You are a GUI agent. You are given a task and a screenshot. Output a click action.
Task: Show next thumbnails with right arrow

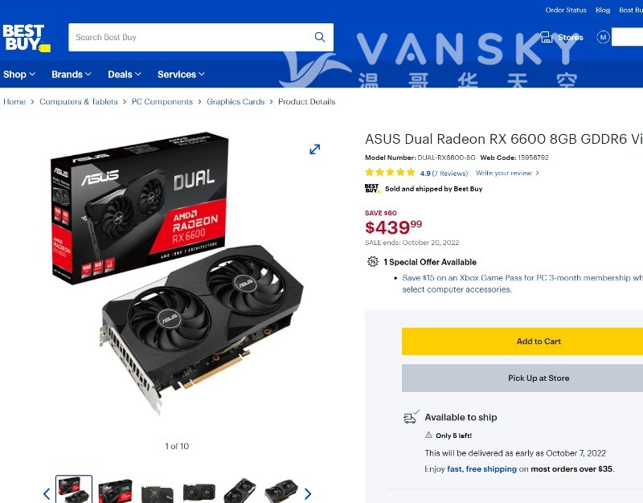[308, 494]
